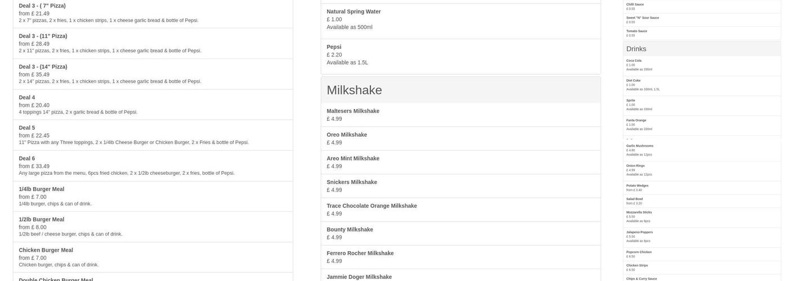Viewport: 788px width, 281px height.
Task: Choose Onion Rings in the side menu
Action: click(x=702, y=170)
